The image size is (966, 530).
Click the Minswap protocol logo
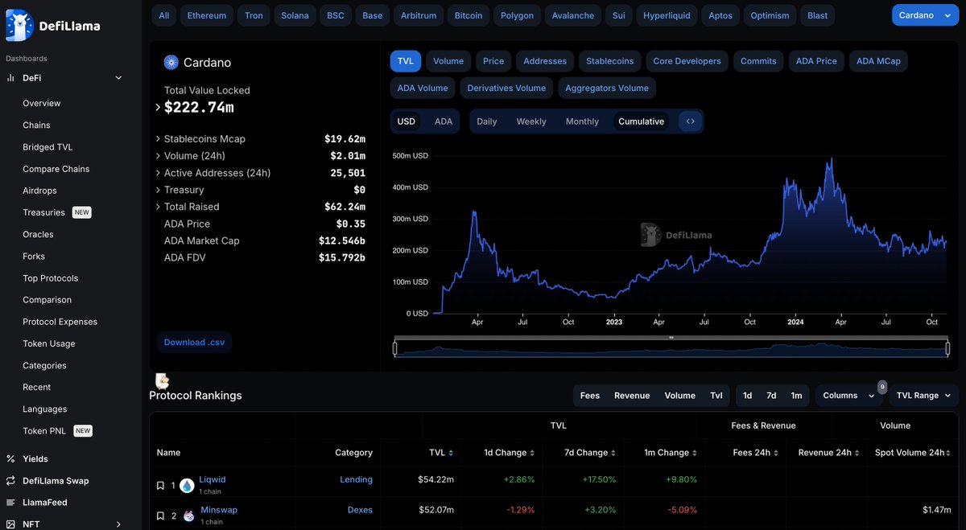point(188,516)
